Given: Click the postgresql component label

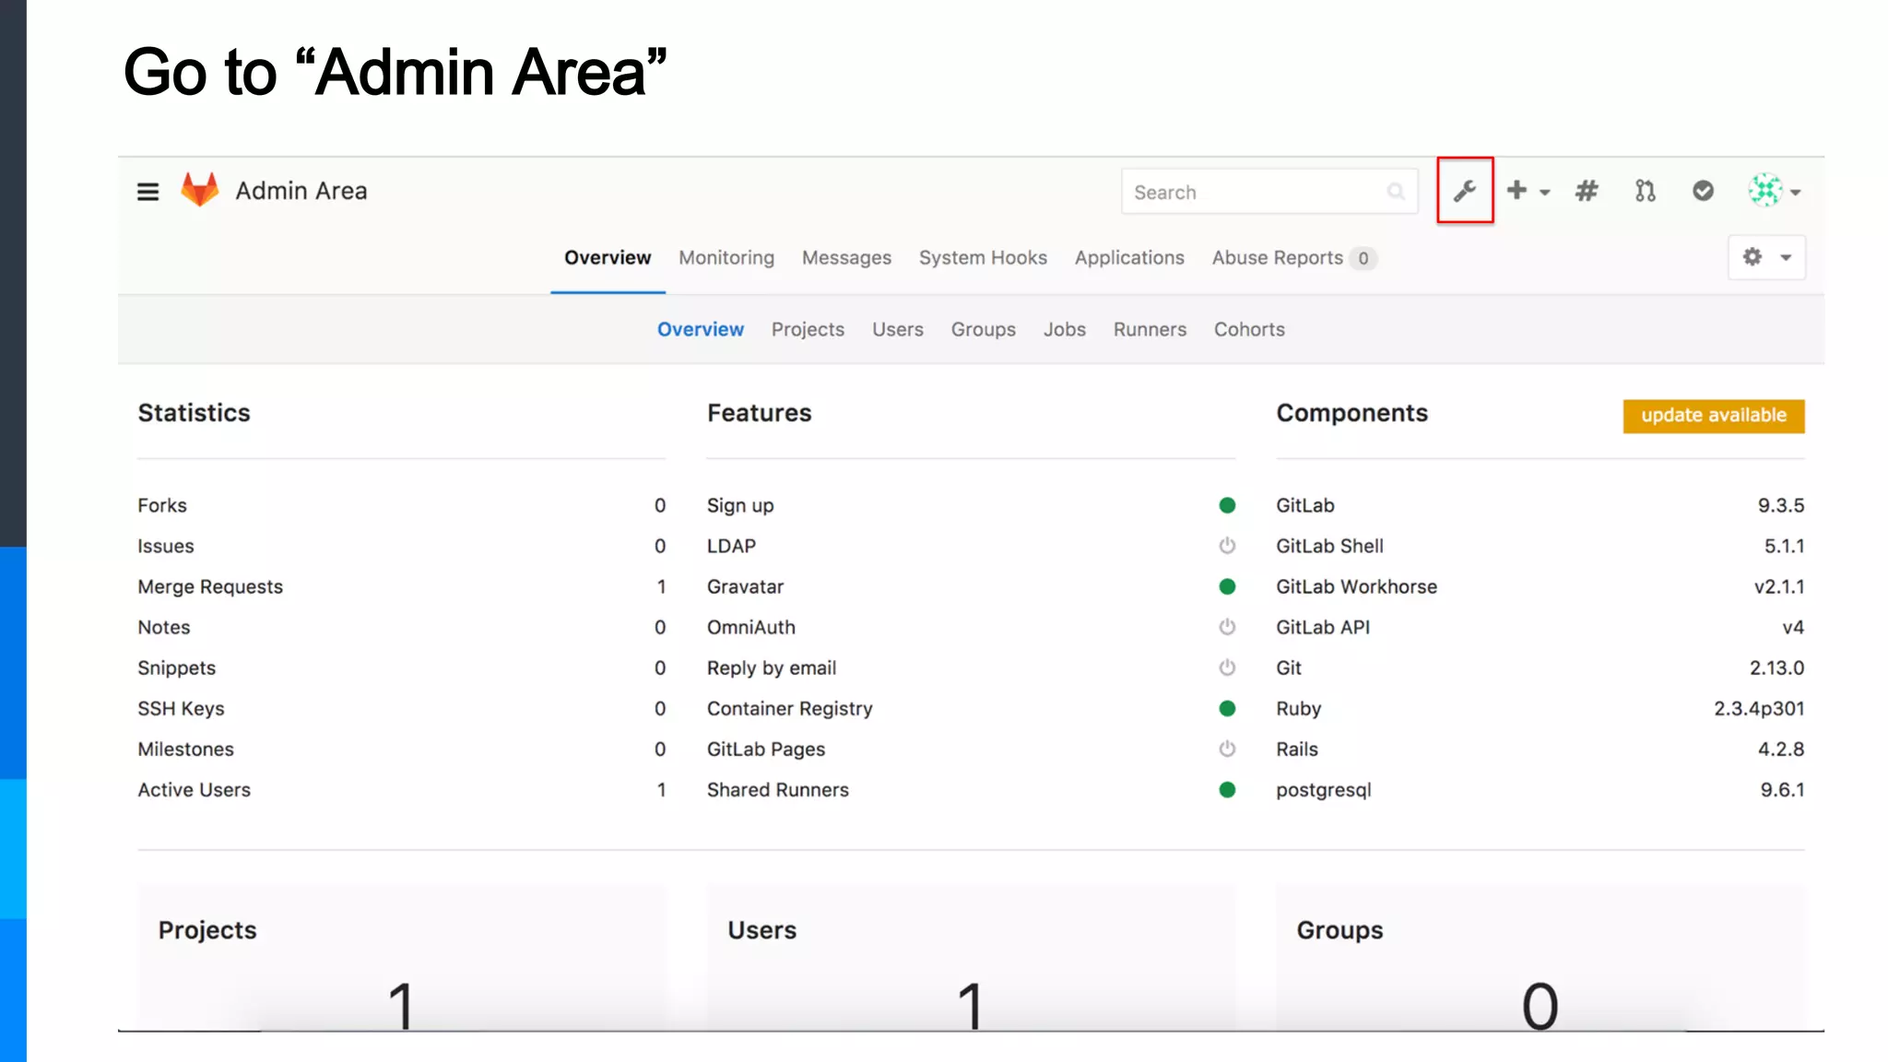Looking at the screenshot, I should click(1324, 790).
